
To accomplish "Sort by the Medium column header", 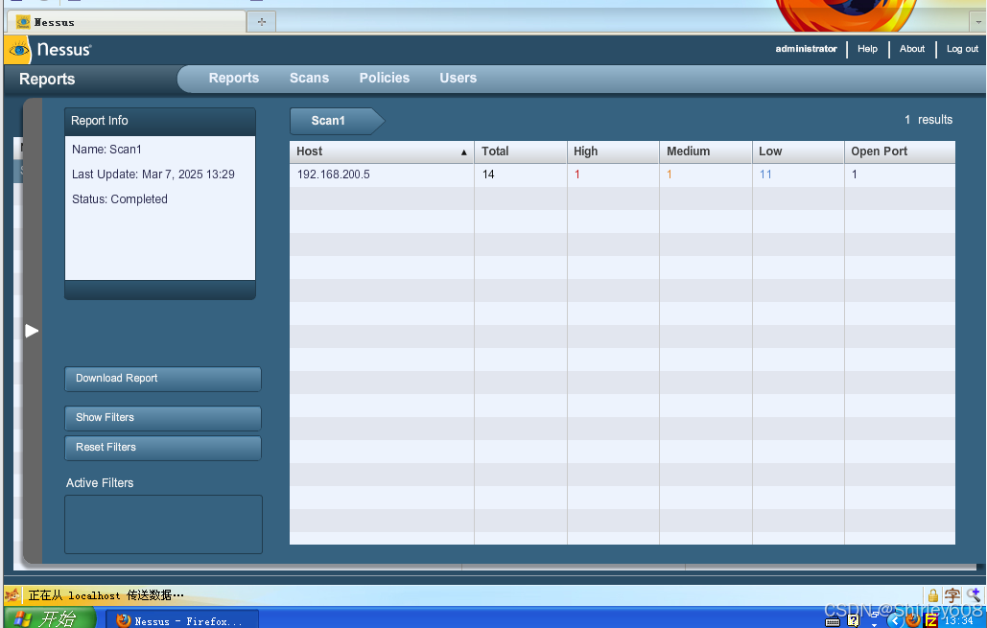I will (x=706, y=151).
